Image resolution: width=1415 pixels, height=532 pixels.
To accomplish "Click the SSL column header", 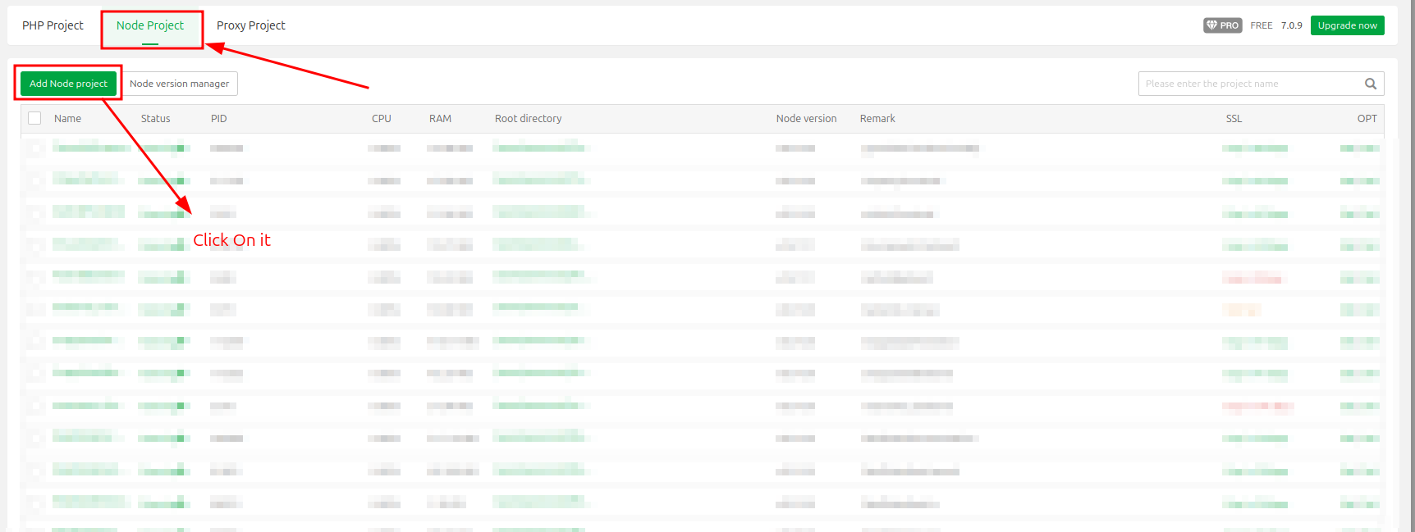I will (1234, 119).
